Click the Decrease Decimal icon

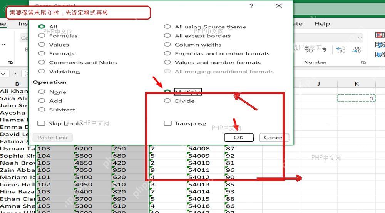[x=356, y=50]
